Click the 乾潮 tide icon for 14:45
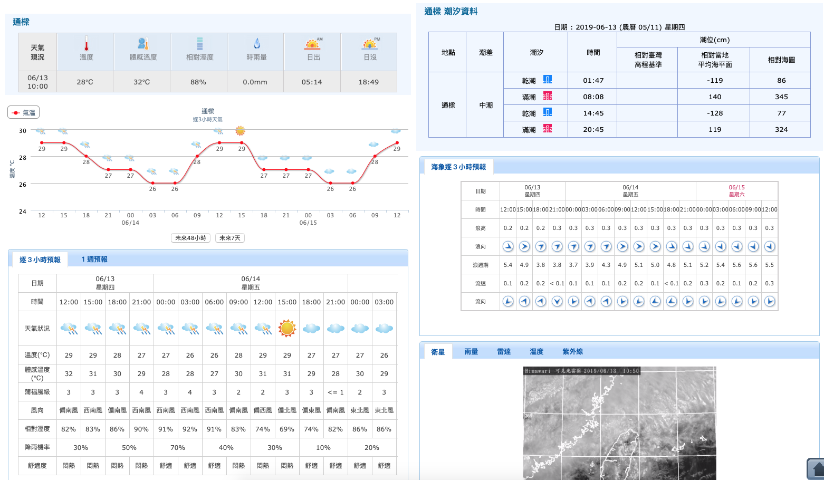The image size is (824, 480). coord(548,112)
